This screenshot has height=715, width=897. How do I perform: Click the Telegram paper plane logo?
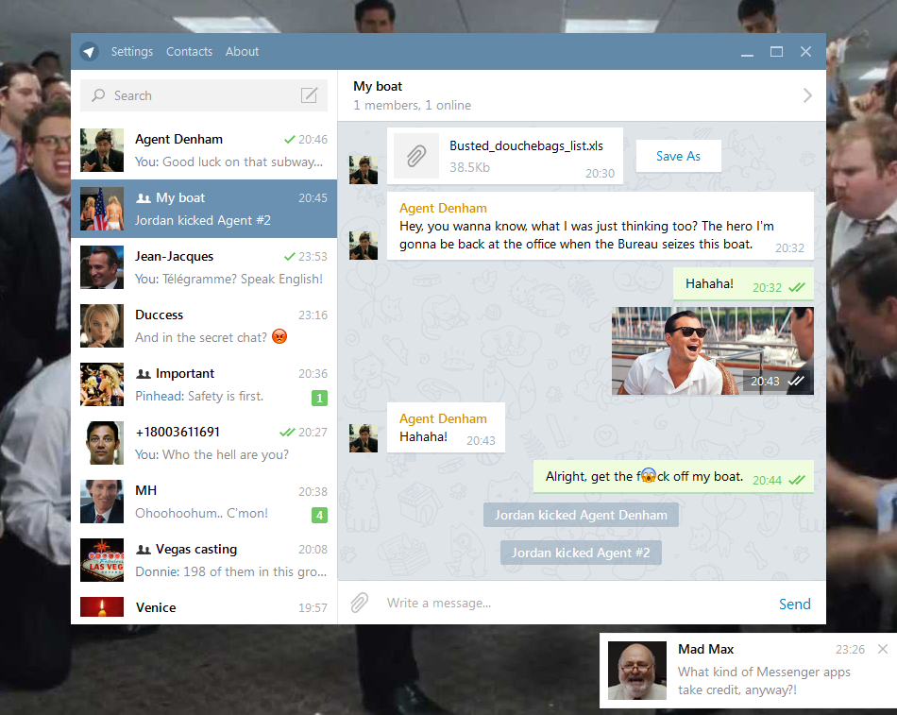tap(89, 52)
